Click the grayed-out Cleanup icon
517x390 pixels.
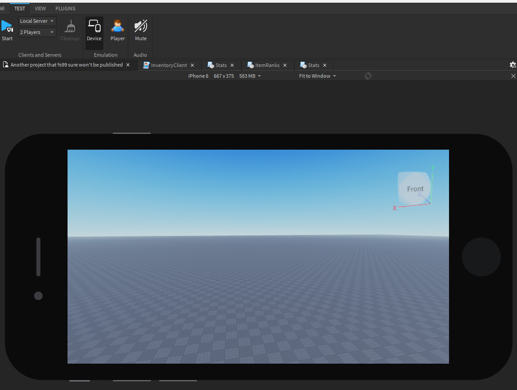(x=70, y=29)
